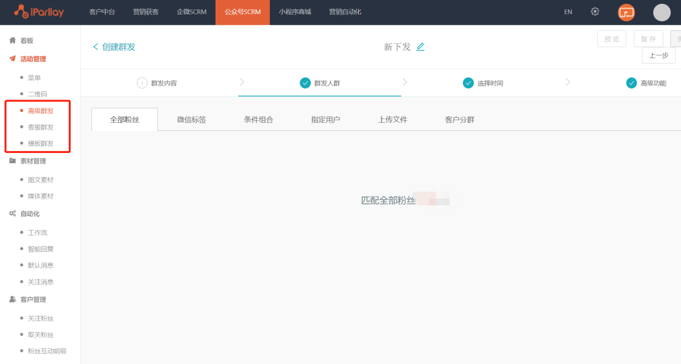The image size is (681, 364).
Task: Open 营销获客 in top navigation
Action: (x=146, y=12)
